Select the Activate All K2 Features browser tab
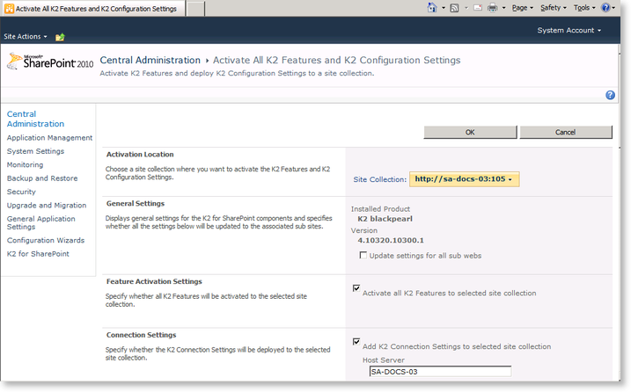This screenshot has height=392, width=631. tap(93, 9)
